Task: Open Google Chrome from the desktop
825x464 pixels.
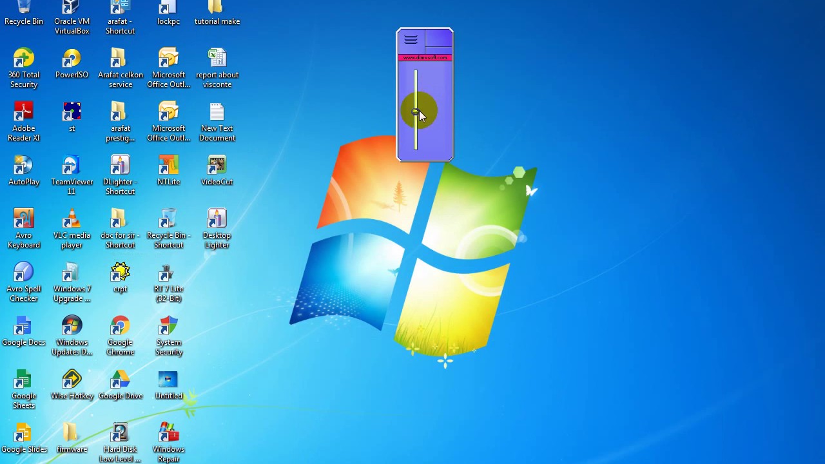Action: [120, 335]
